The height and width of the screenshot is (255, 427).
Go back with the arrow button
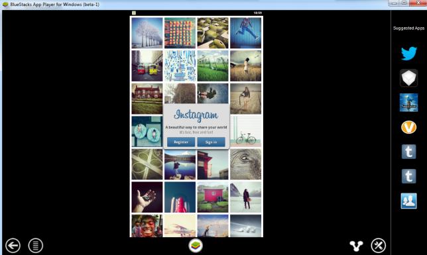pyautogui.click(x=13, y=246)
